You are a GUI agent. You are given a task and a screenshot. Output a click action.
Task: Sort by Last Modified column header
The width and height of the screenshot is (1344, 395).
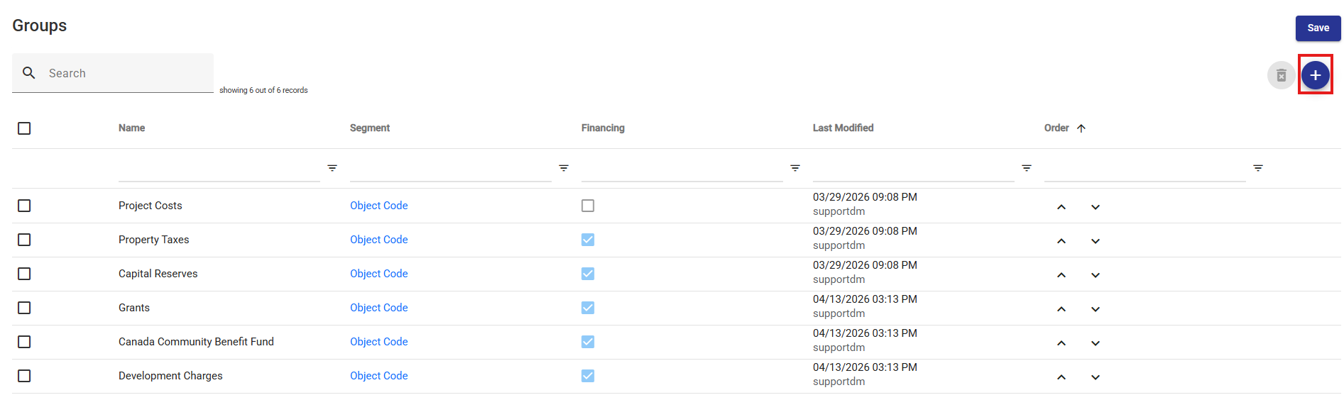843,128
